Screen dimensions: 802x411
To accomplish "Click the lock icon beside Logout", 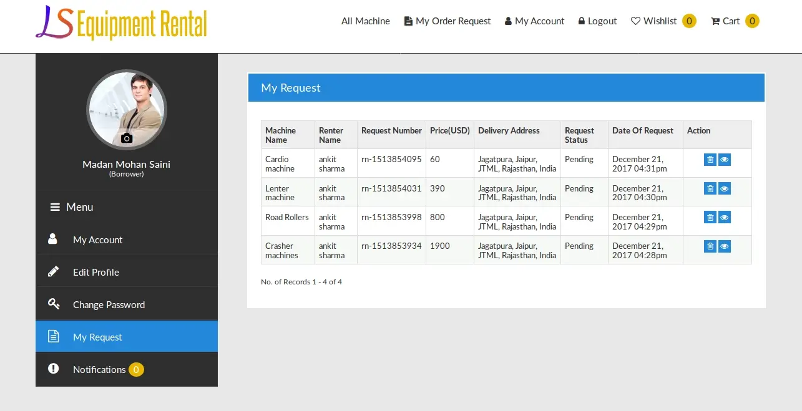I will point(582,21).
